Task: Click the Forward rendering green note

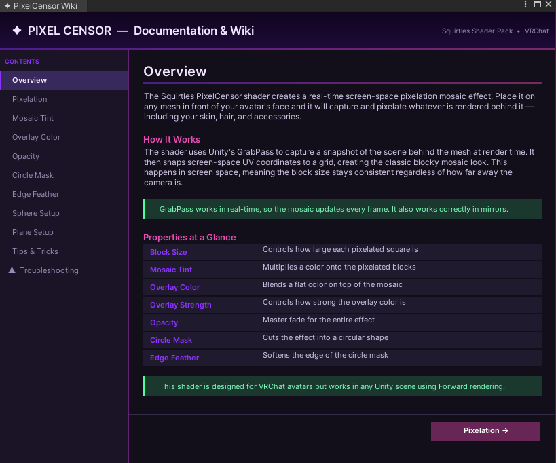Action: coord(342,386)
